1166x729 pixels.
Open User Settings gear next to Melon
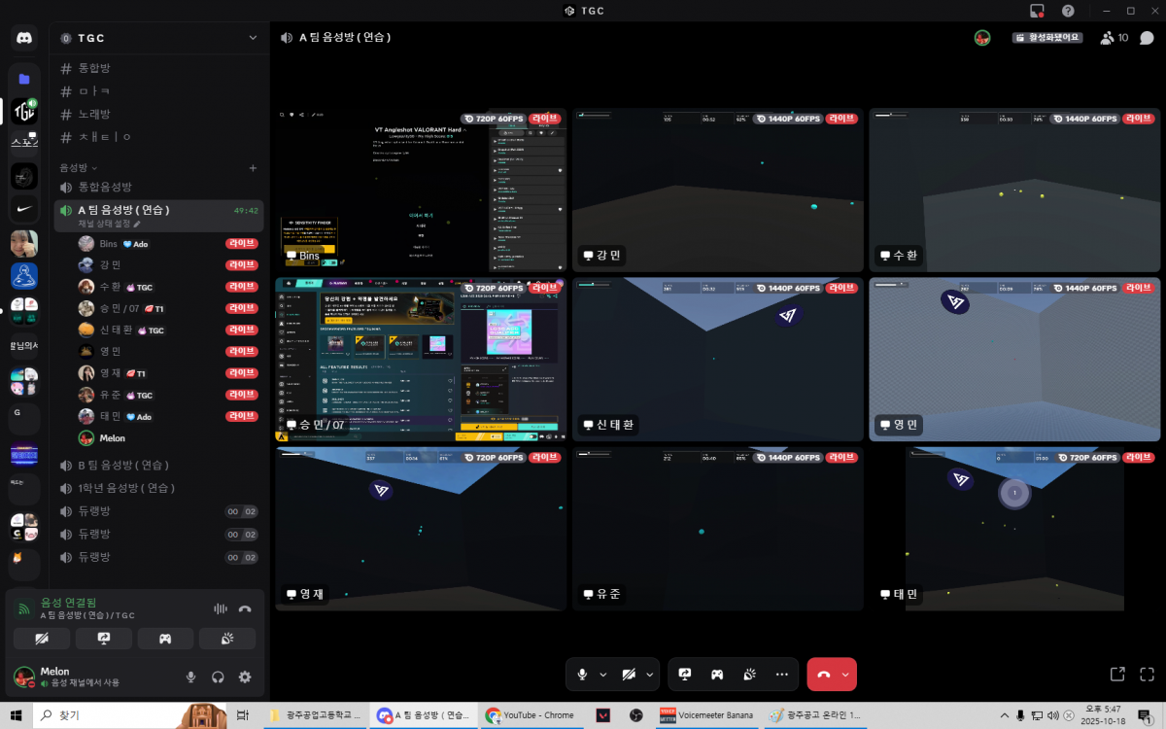click(x=245, y=677)
